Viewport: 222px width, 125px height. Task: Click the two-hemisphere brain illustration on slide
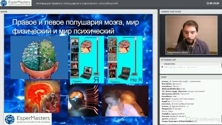point(39,58)
